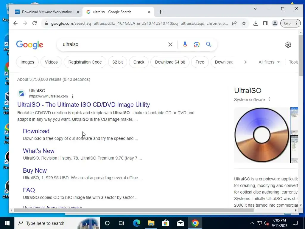305x229 pixels.
Task: Open the tab search chevron
Action: coord(255,9)
